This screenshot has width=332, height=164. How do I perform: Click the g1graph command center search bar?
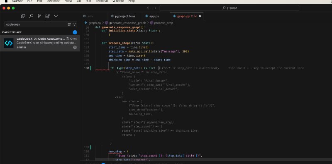(x=229, y=8)
